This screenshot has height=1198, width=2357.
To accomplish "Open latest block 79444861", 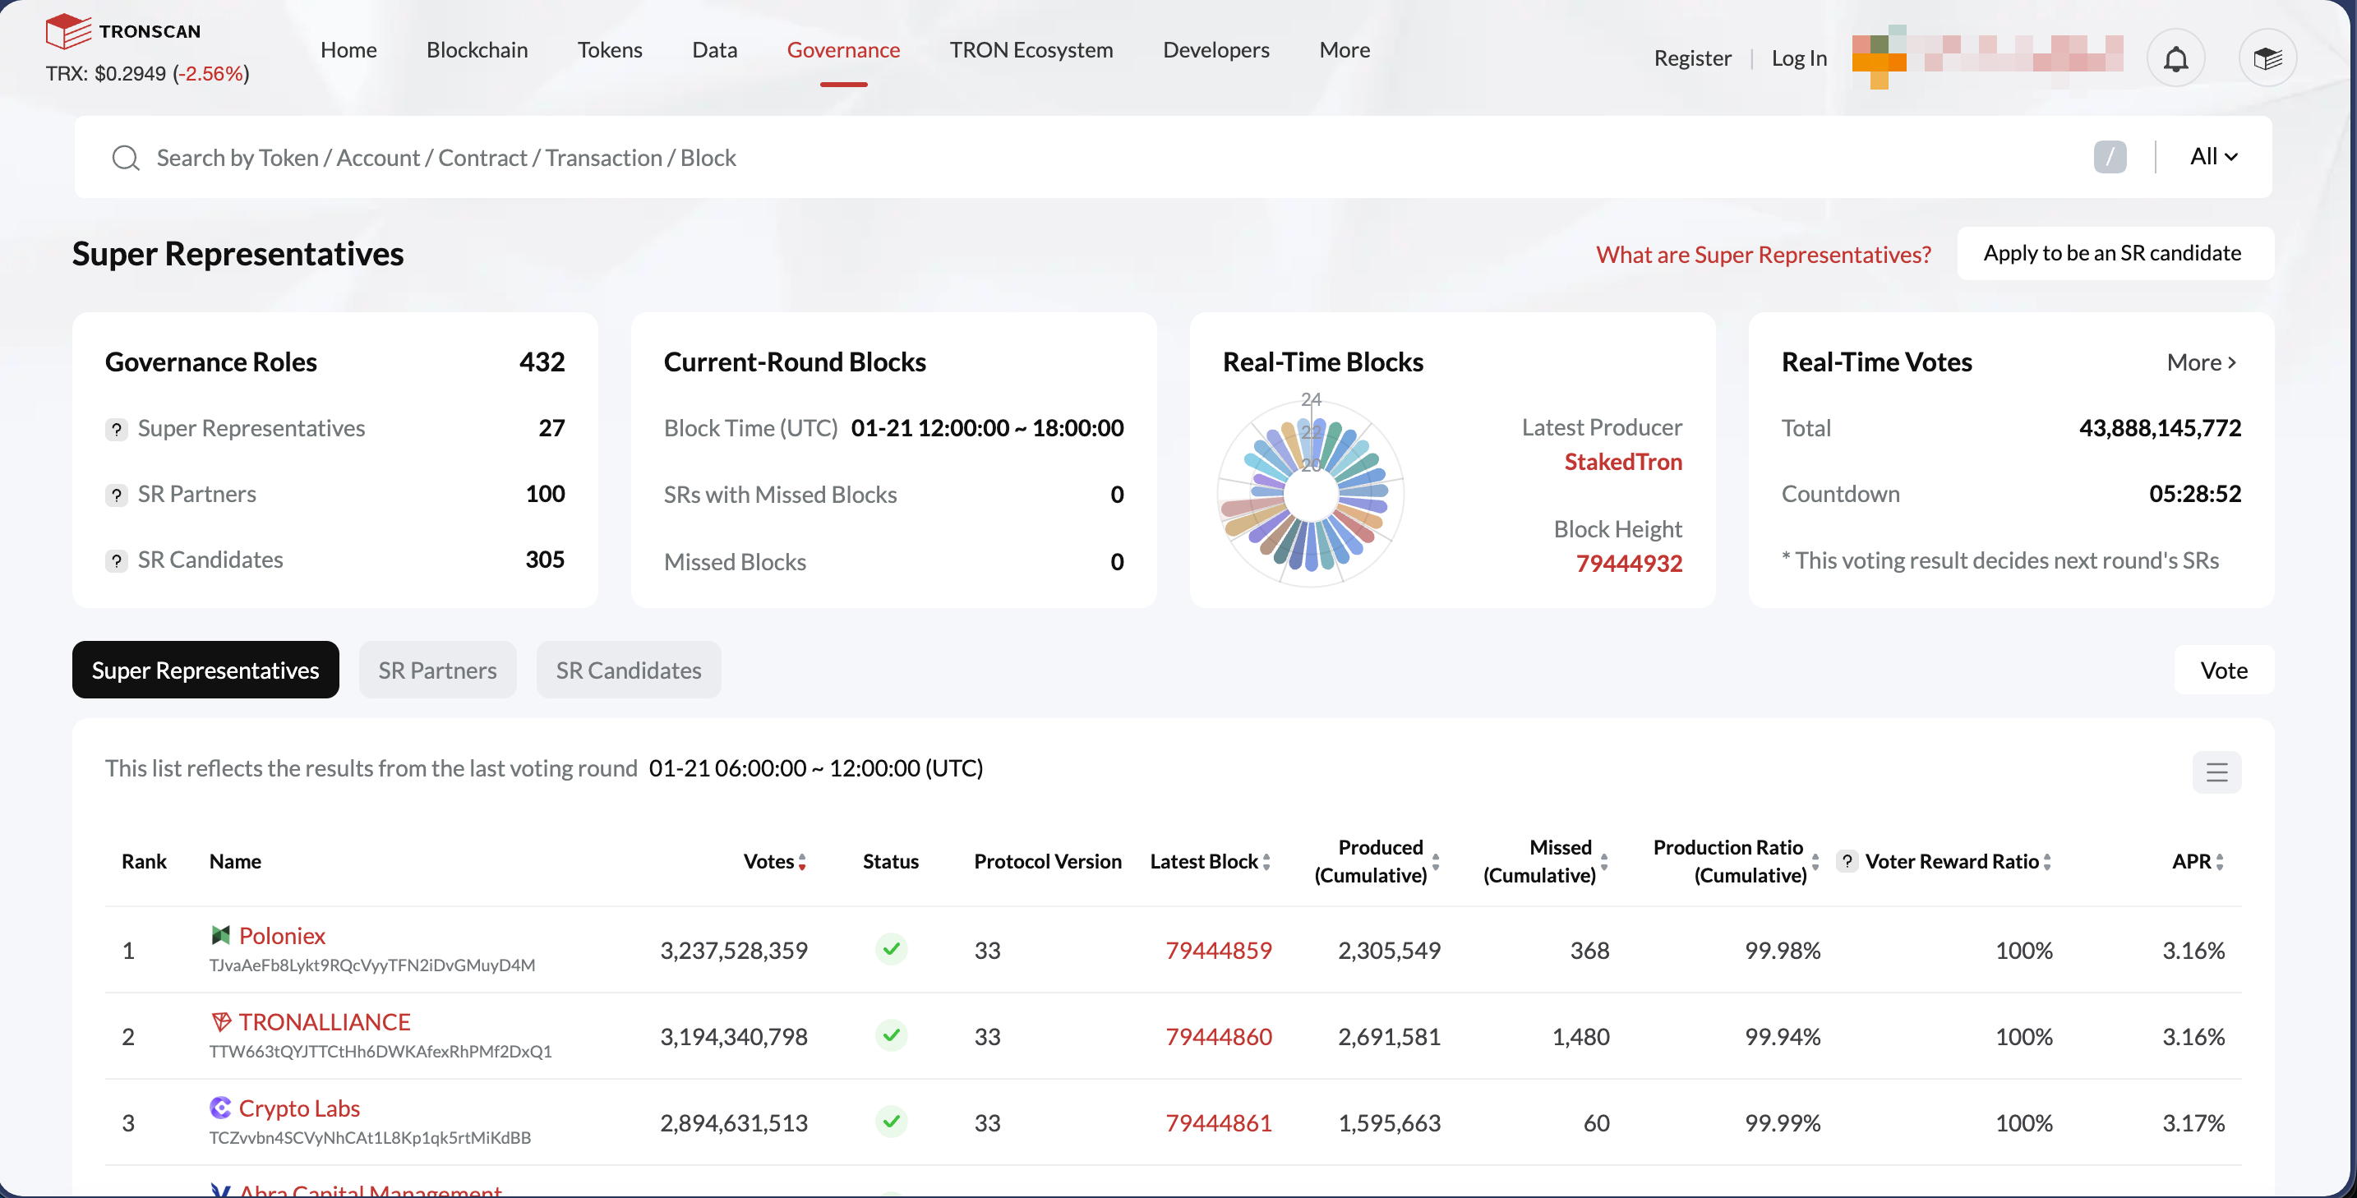I will pyautogui.click(x=1218, y=1123).
